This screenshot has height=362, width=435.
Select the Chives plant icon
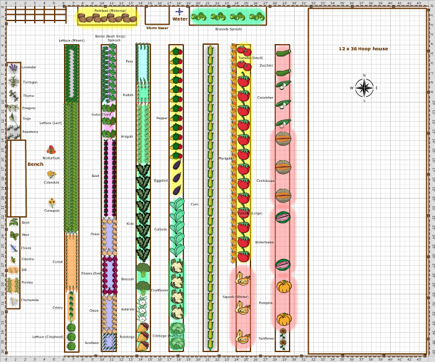tap(13, 248)
